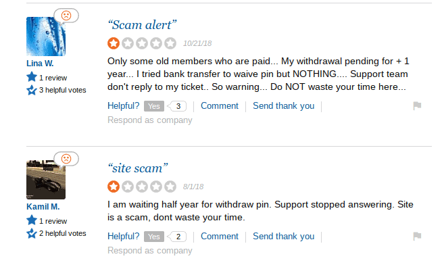This screenshot has height=267, width=442.
Task: Open Lina W. profile name link
Action: point(40,64)
